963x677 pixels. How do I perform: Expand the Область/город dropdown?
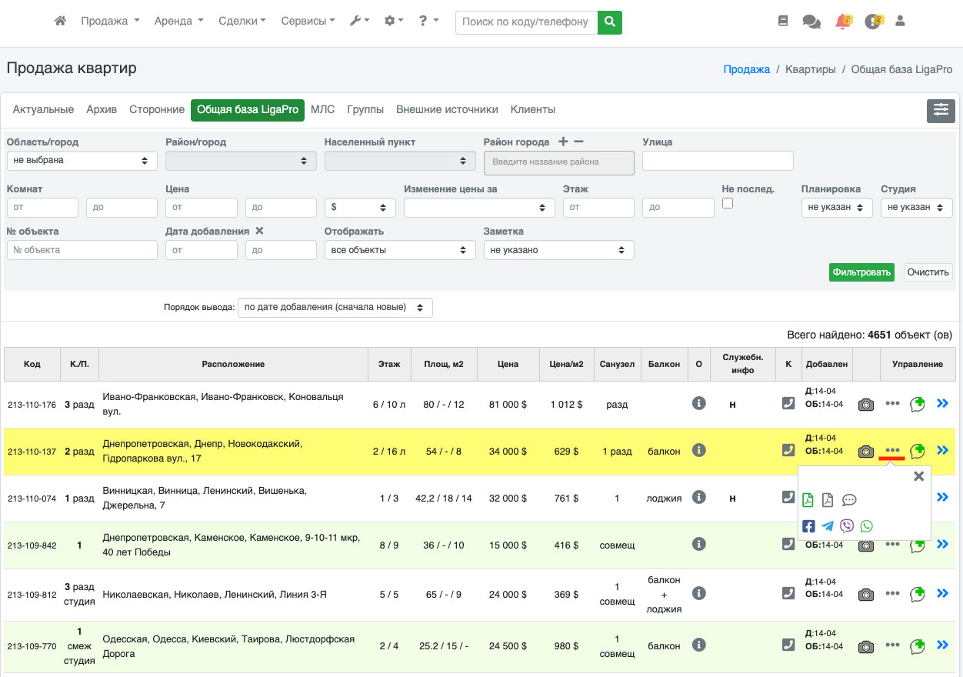click(82, 161)
